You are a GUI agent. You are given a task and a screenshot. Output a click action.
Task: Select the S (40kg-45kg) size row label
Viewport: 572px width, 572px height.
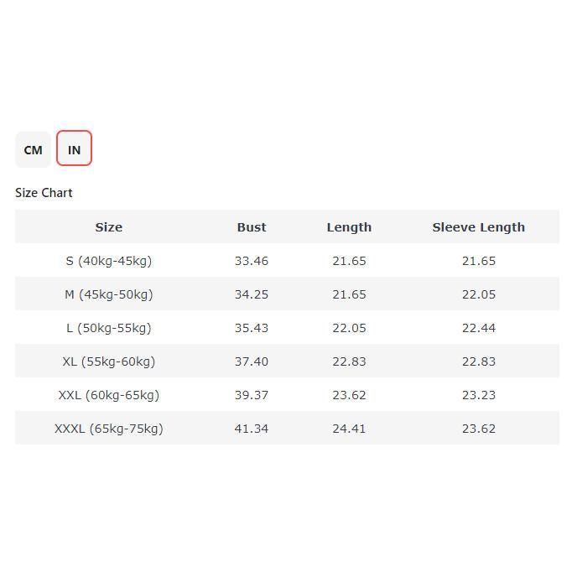coord(109,261)
